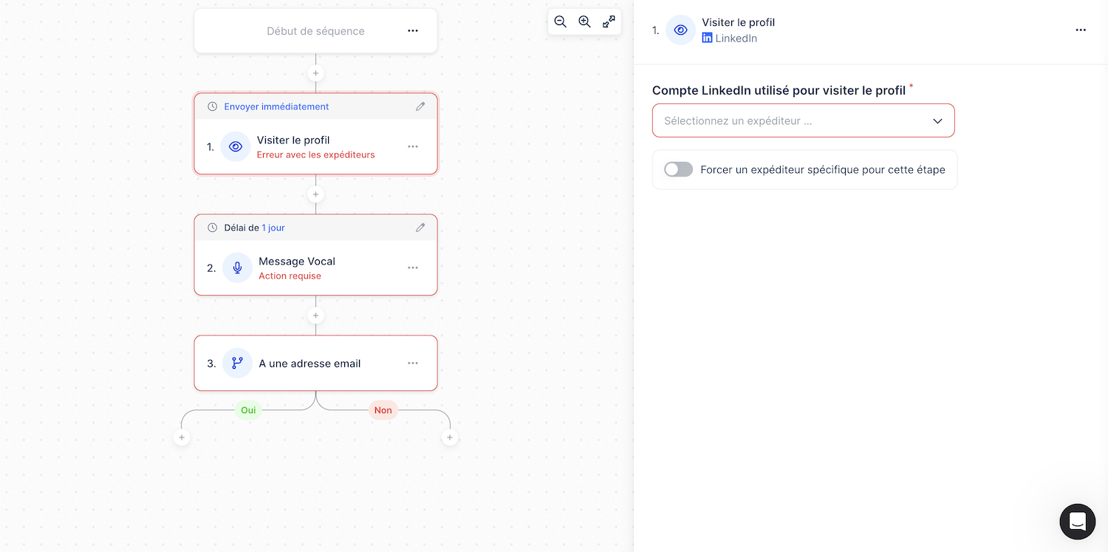The height and width of the screenshot is (552, 1108).
Task: Select the A une adresse email condition
Action: point(315,363)
